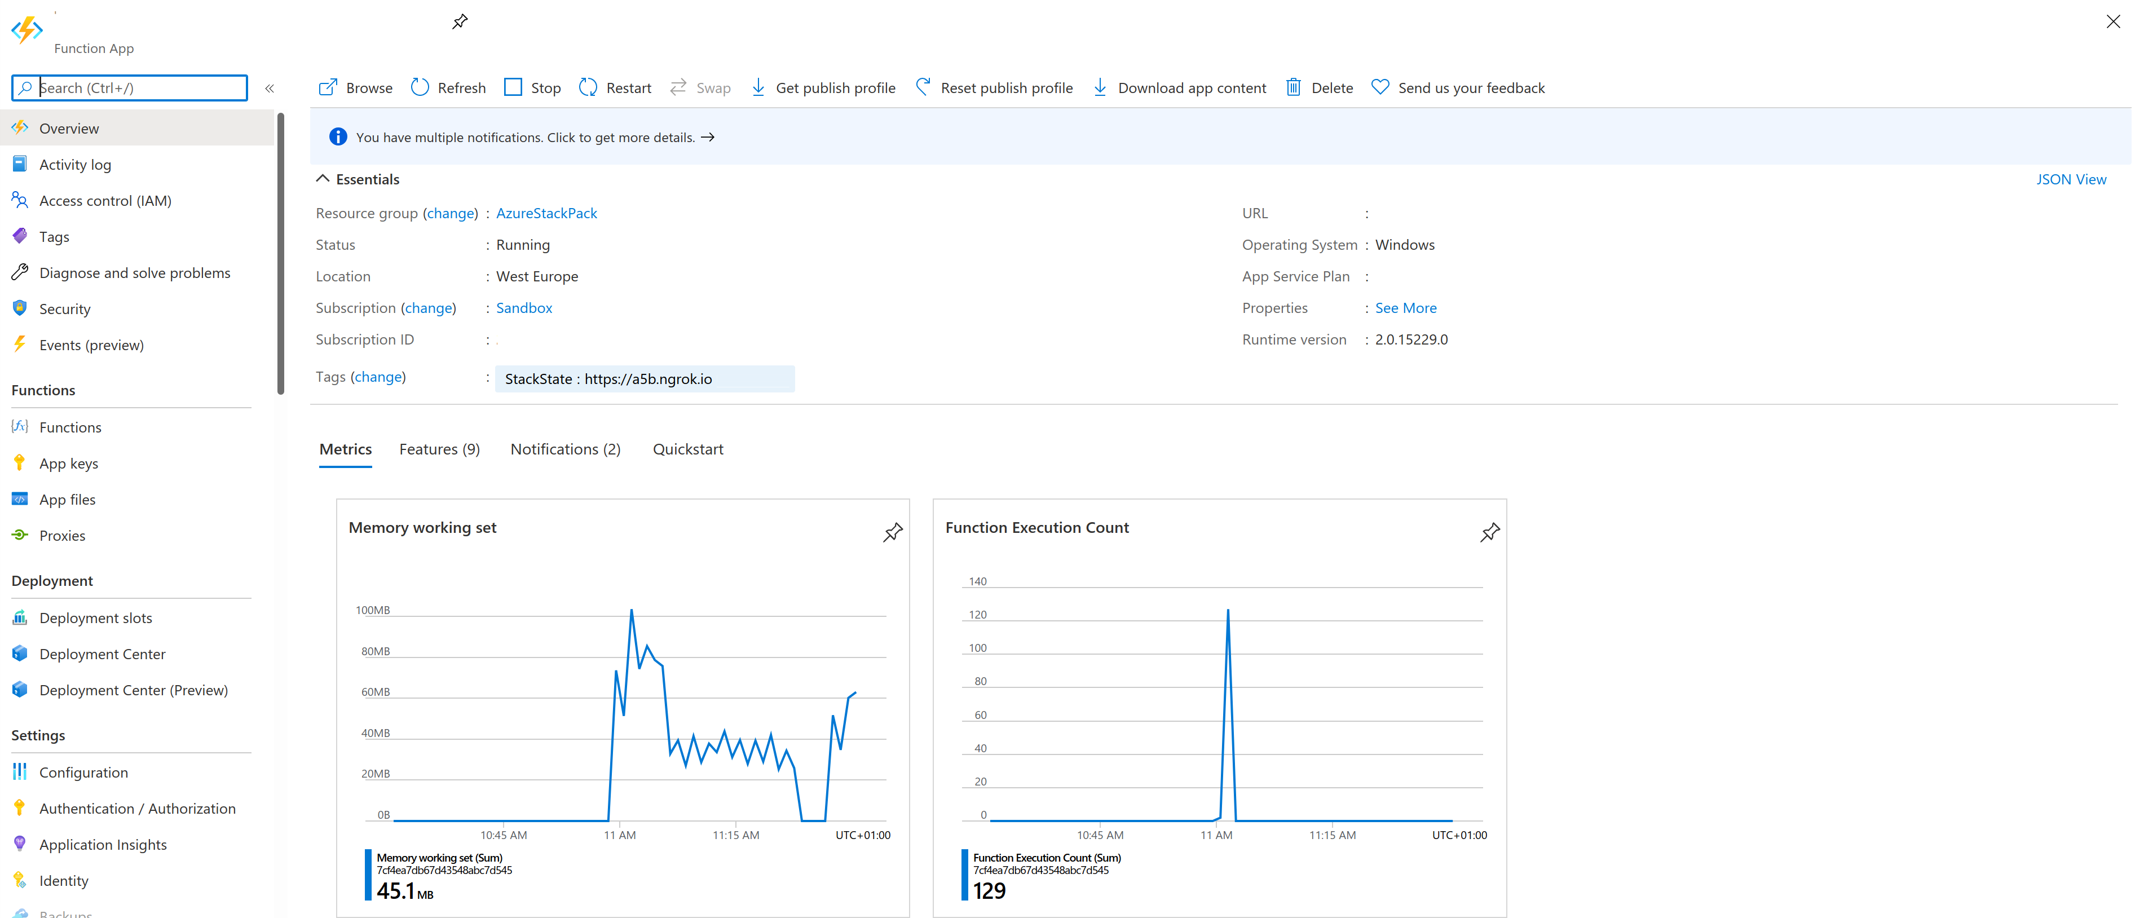Open Configuration settings in sidebar
The height and width of the screenshot is (918, 2135).
pos(137,772)
